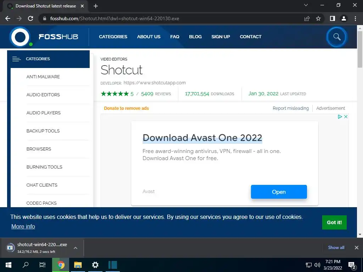Visit the BLOG nav item
Image resolution: width=363 pixels, height=272 pixels.
click(x=195, y=37)
